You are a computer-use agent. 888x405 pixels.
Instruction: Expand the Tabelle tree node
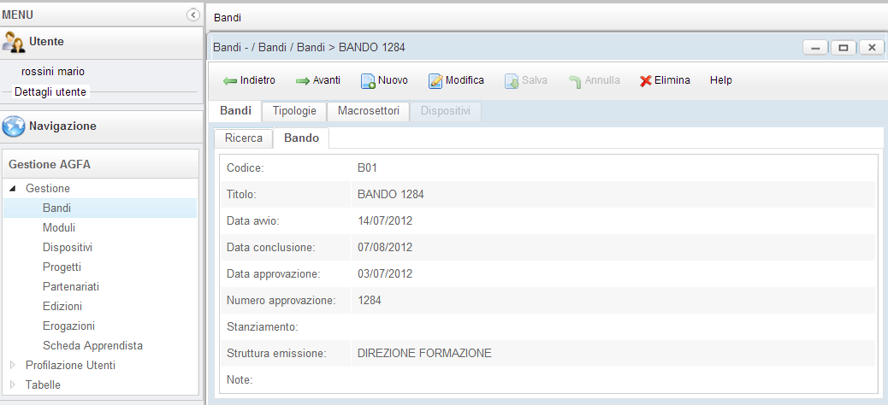[x=13, y=385]
